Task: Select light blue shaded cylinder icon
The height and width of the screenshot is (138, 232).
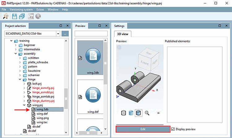Action: pyautogui.click(x=131, y=113)
